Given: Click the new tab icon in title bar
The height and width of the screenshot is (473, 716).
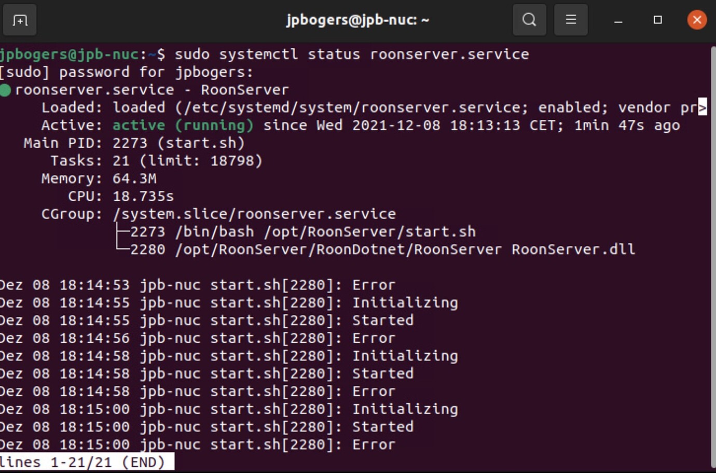Looking at the screenshot, I should (x=20, y=20).
